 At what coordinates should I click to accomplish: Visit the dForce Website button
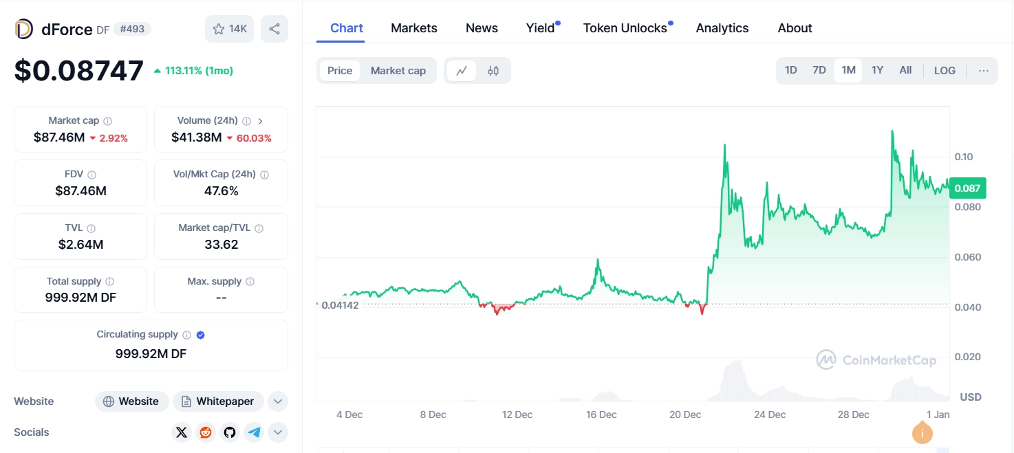click(x=131, y=401)
